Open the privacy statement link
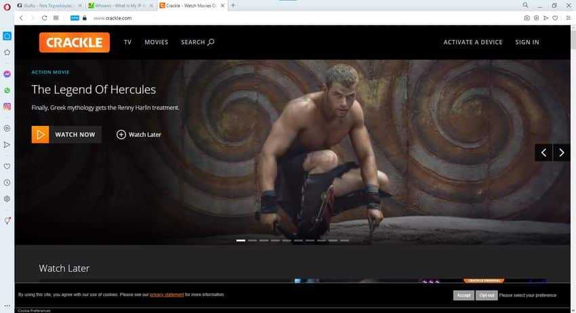This screenshot has height=313, width=576. 167,295
